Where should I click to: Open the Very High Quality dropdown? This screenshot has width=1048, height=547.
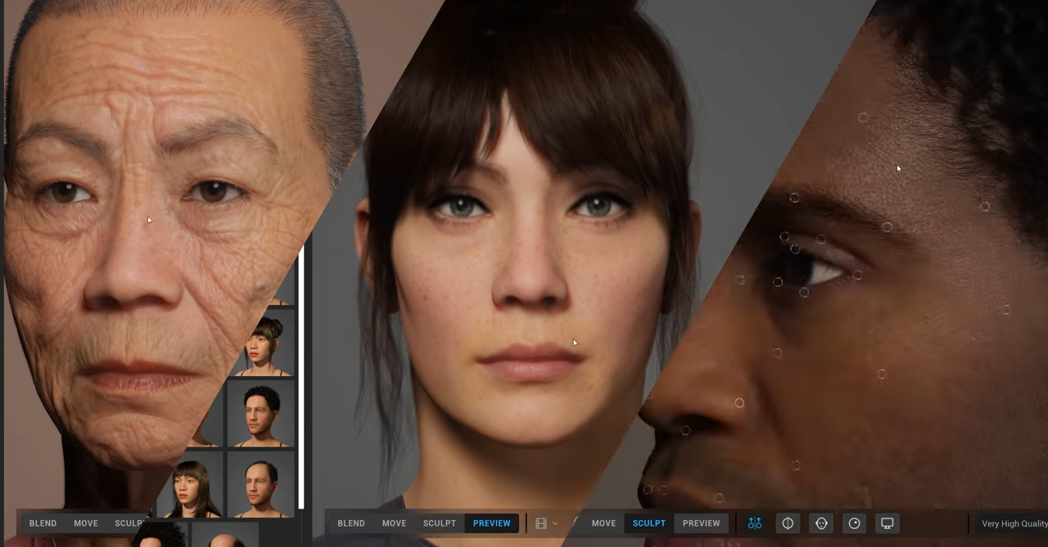[1014, 524]
